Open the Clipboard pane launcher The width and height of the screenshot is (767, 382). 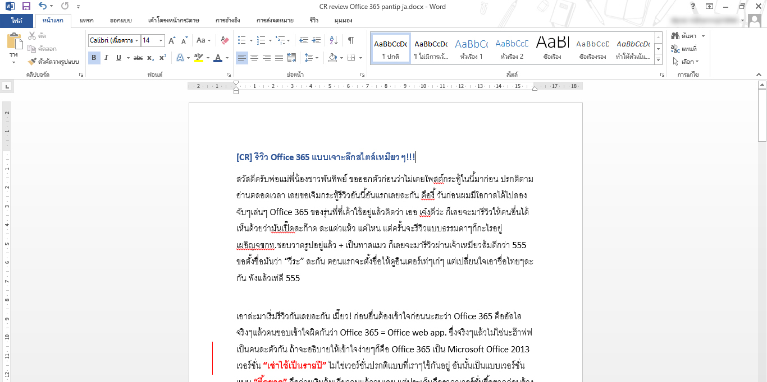click(x=81, y=74)
